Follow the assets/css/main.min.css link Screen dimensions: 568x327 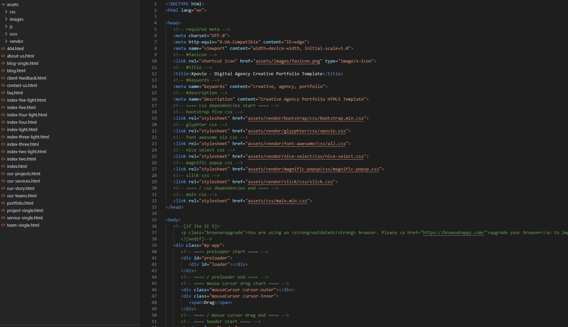click(x=277, y=201)
